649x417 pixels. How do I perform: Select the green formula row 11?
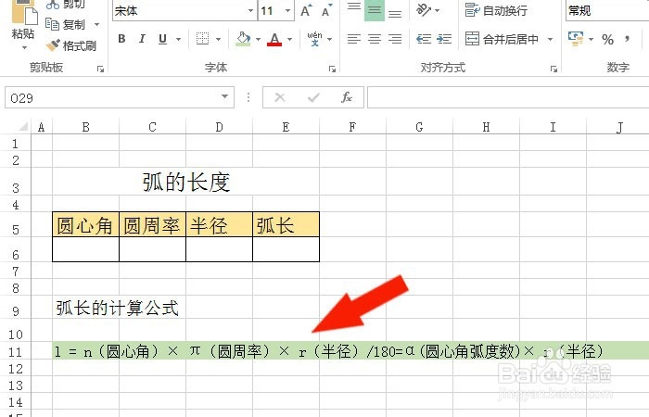(x=350, y=351)
